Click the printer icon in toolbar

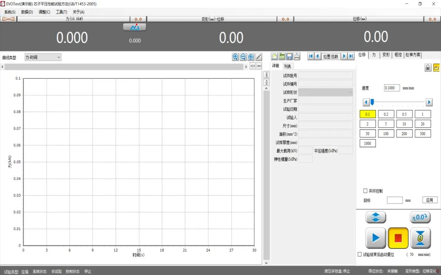tap(297, 56)
